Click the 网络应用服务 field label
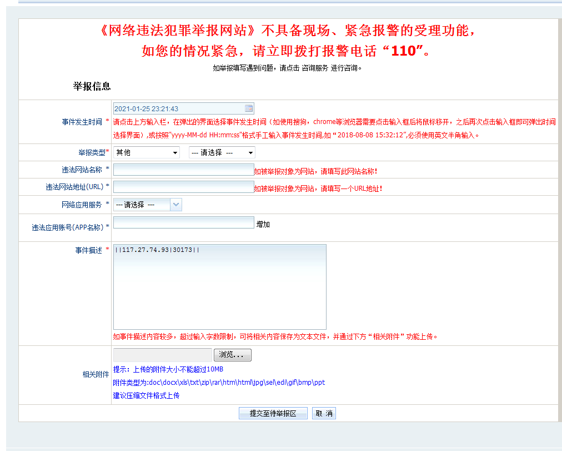562x451 pixels. point(82,205)
